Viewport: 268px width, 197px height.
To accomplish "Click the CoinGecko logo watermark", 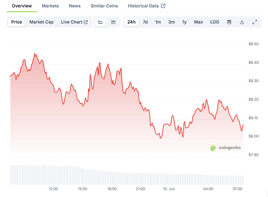I will tap(226, 148).
